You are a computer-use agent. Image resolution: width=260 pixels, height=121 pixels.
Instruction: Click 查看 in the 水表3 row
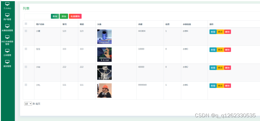(x=213, y=50)
